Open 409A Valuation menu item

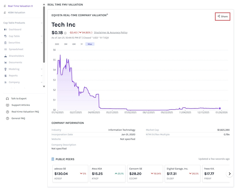17,12
